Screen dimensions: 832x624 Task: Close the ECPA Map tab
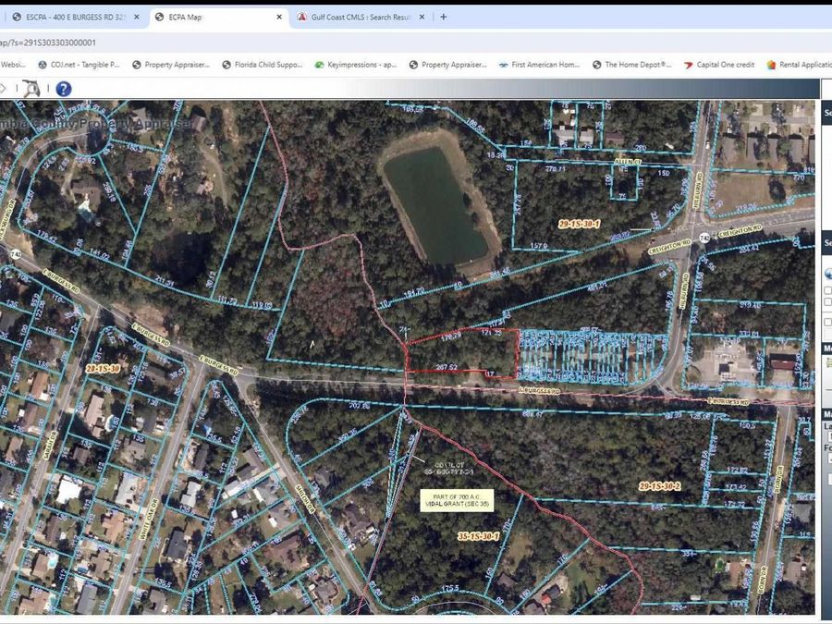tap(280, 17)
